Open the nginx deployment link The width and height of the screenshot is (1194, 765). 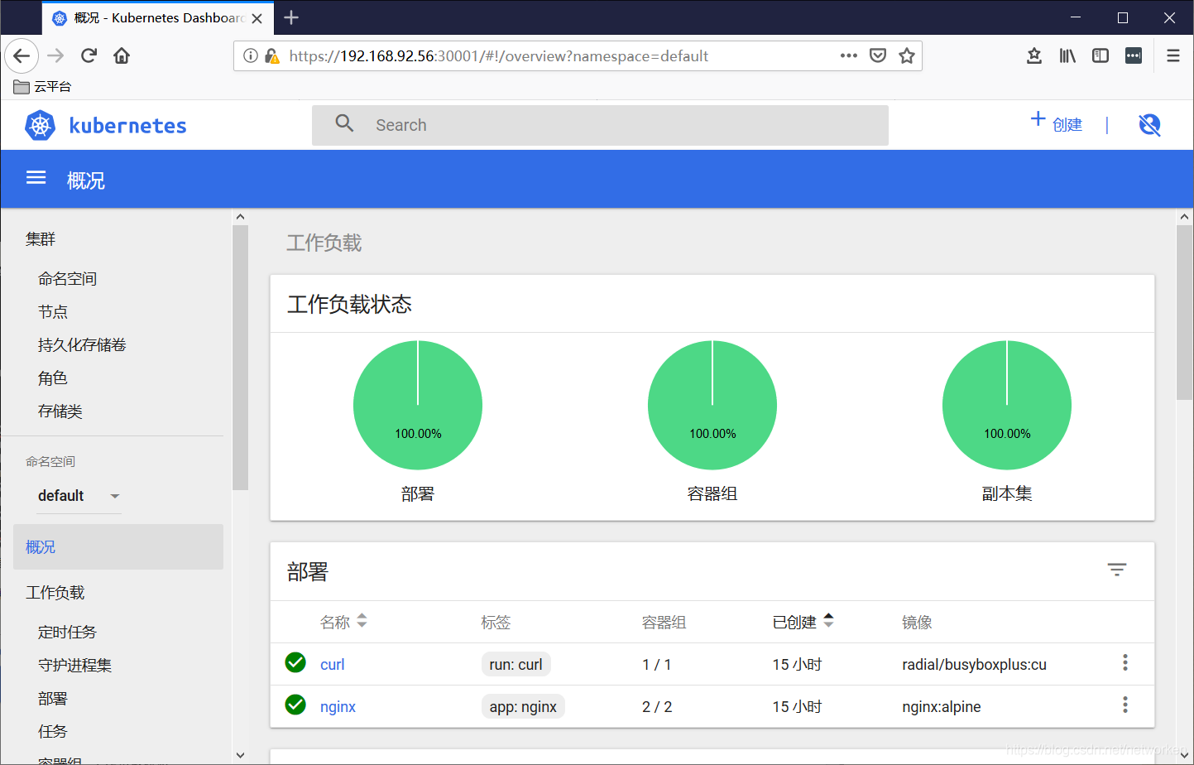338,706
